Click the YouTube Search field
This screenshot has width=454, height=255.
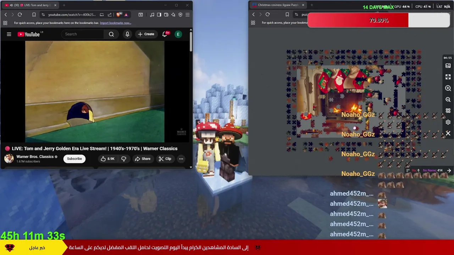point(83,34)
